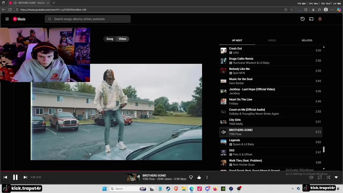Open Steam from the taskbar
Image resolution: width=343 pixels, height=193 pixels.
coord(168,189)
